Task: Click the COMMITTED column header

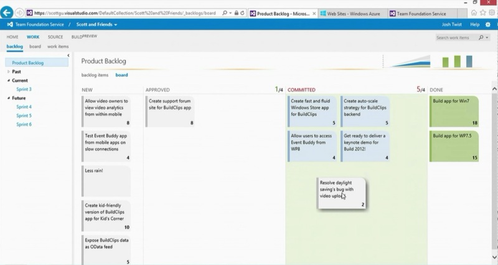Action: point(301,90)
